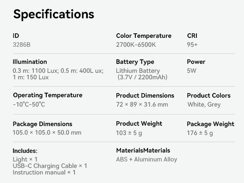The width and height of the screenshot is (244, 183).
Task: Click the ABS + Aluminum Alloy text
Action: tap(146, 159)
